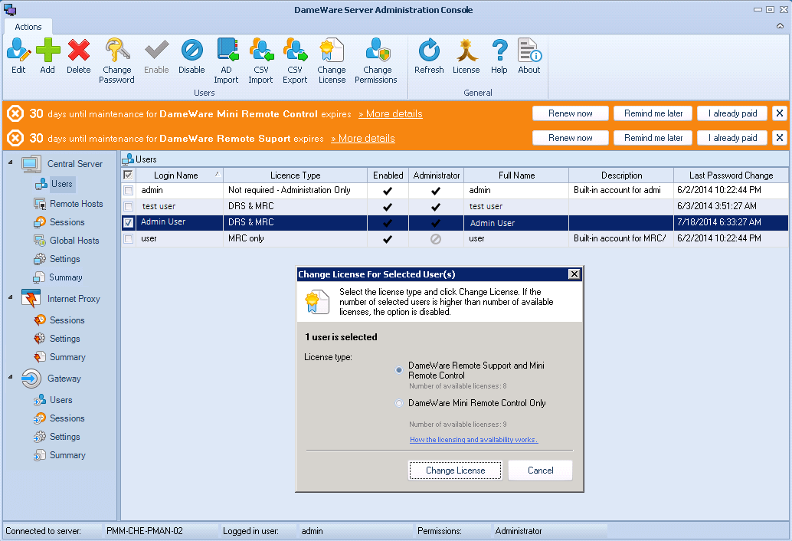Open Change Permissions
Image resolution: width=792 pixels, height=541 pixels.
click(376, 61)
